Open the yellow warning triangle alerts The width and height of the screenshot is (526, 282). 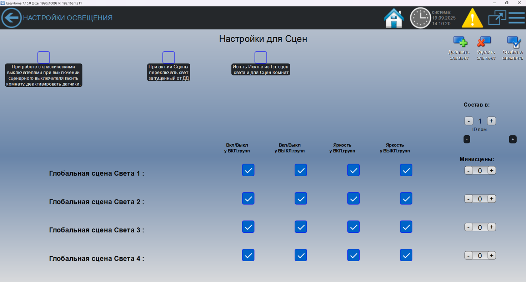(472, 18)
